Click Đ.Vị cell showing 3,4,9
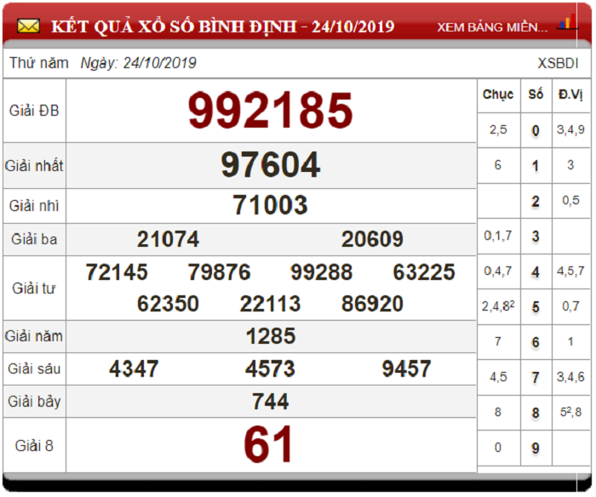This screenshot has height=497, width=596. click(x=570, y=130)
